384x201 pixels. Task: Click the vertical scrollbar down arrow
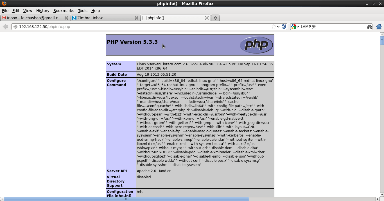tap(382, 195)
